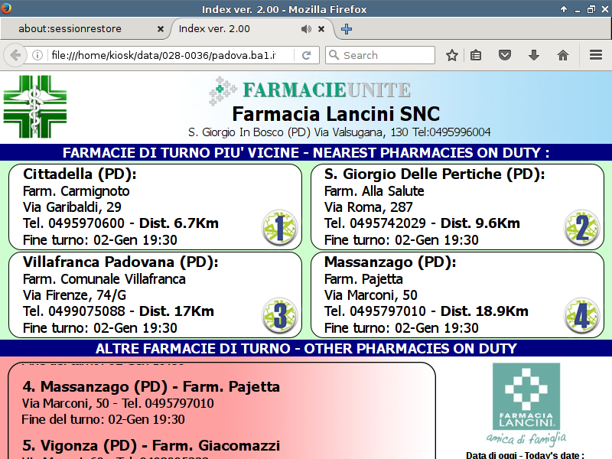Show bookmarks list icon
Screen dimensions: 612x459
pyautogui.click(x=476, y=55)
